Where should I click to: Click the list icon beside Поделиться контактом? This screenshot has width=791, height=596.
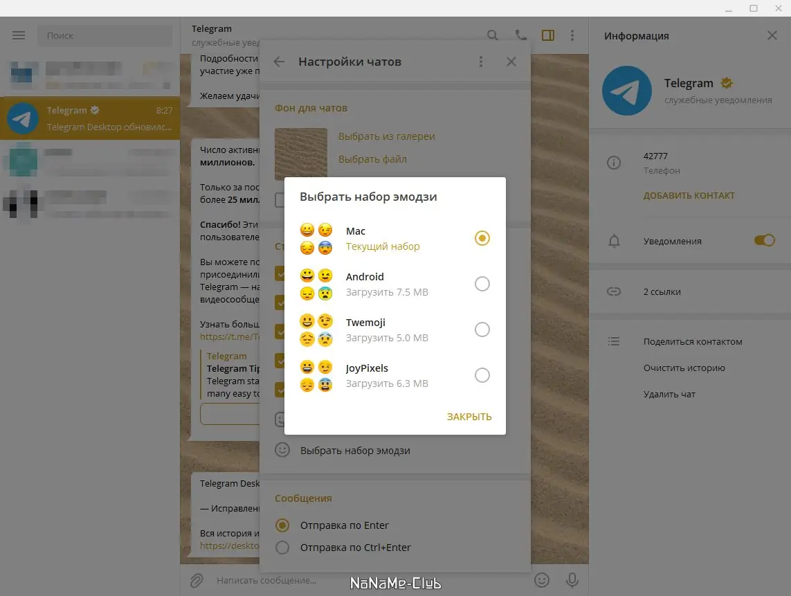614,341
